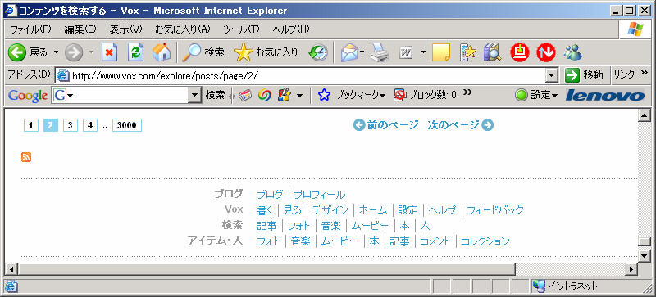Viewport: 656px width, 297px height.
Task: Click the Google logo on the toolbar
Action: pyautogui.click(x=28, y=96)
